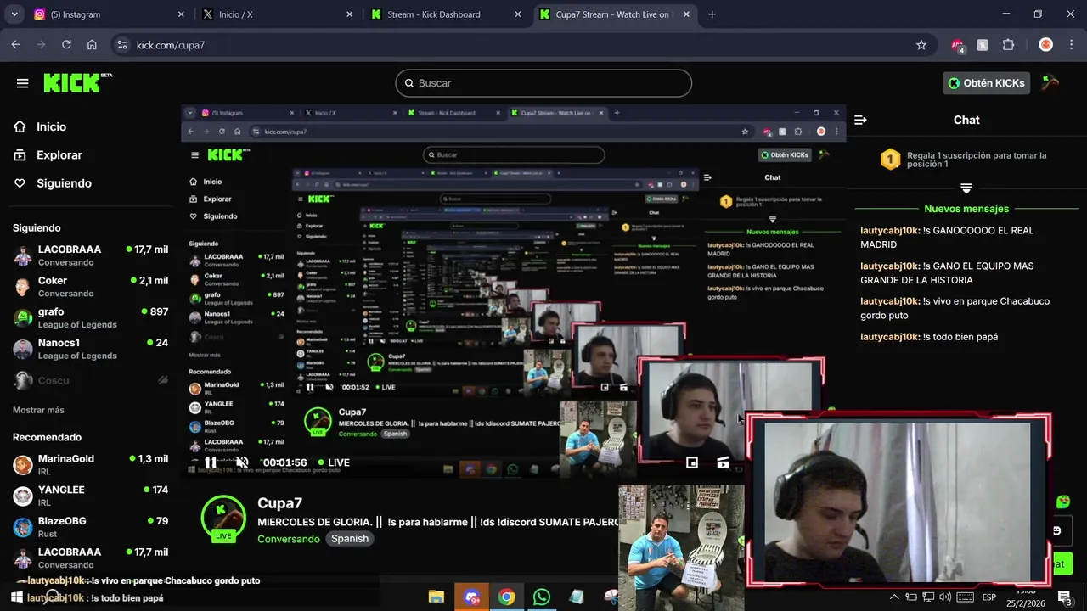This screenshot has height=611, width=1087.
Task: Open Chrome from the taskbar
Action: tap(506, 597)
